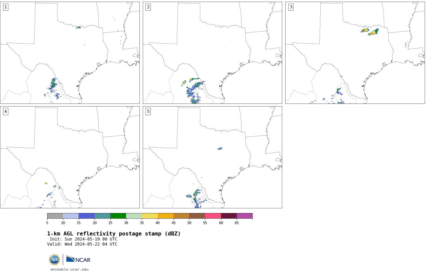Select the pink 55-60 dBZ swatch
The image size is (428, 273).
[x=213, y=216]
